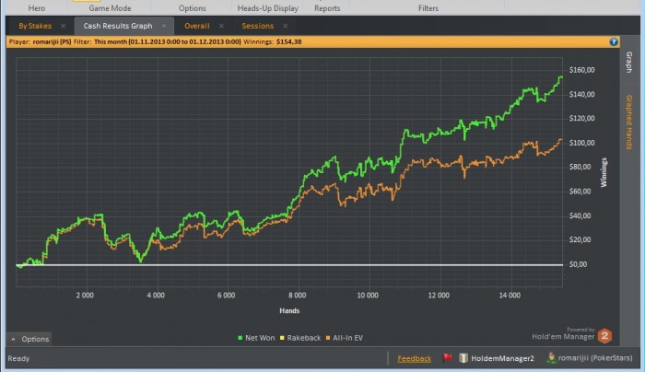Close the Overall tab
645x372 pixels.
point(221,26)
